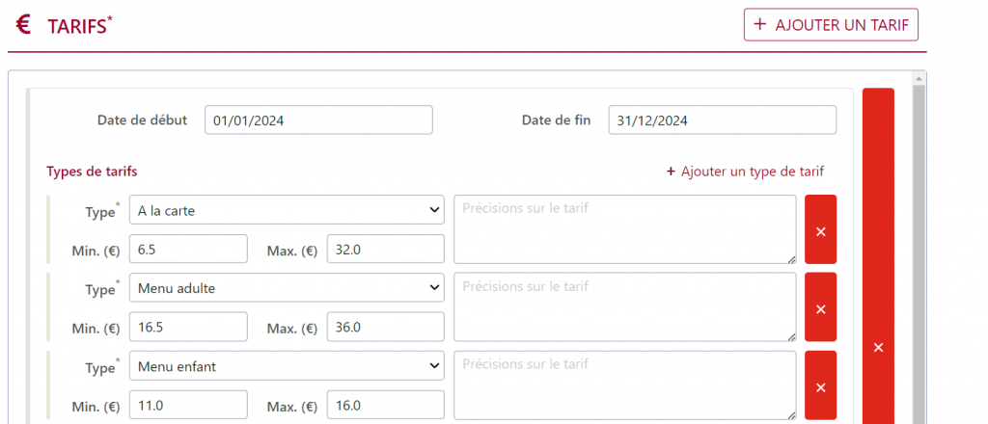Remove the Menu adulte tariff type
Image resolution: width=988 pixels, height=424 pixels.
pyautogui.click(x=820, y=307)
